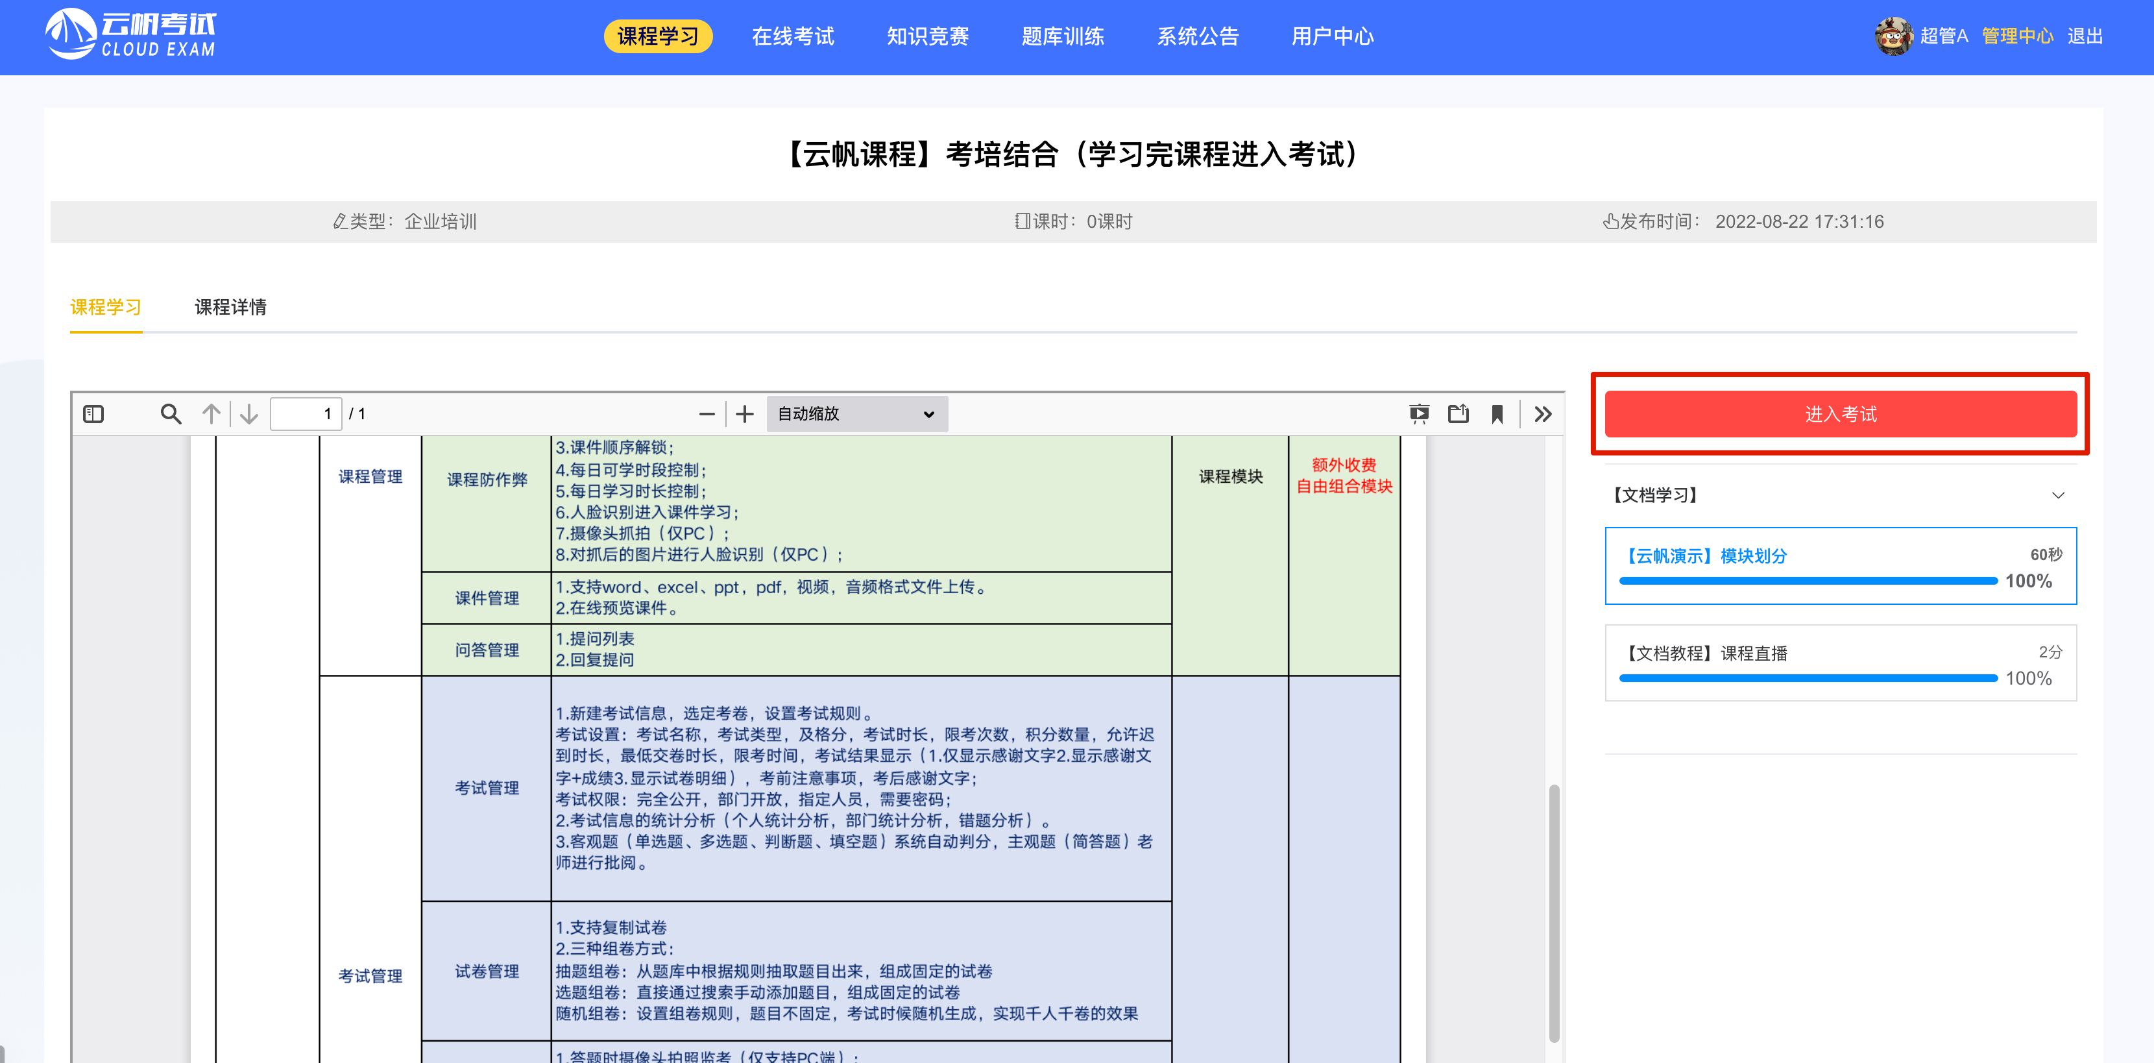Click the progress bar of 【云帆演示】模块划分
This screenshot has height=1063, width=2154.
[x=1808, y=580]
